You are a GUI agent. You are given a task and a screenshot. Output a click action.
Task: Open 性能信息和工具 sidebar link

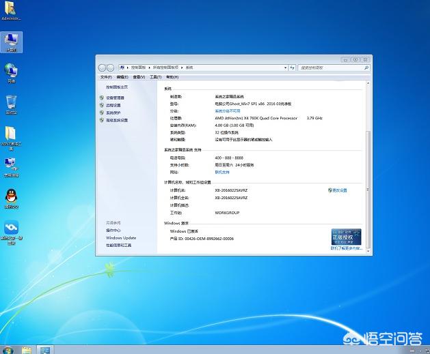pos(119,245)
